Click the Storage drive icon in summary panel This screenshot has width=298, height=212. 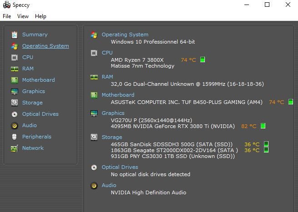click(94, 137)
